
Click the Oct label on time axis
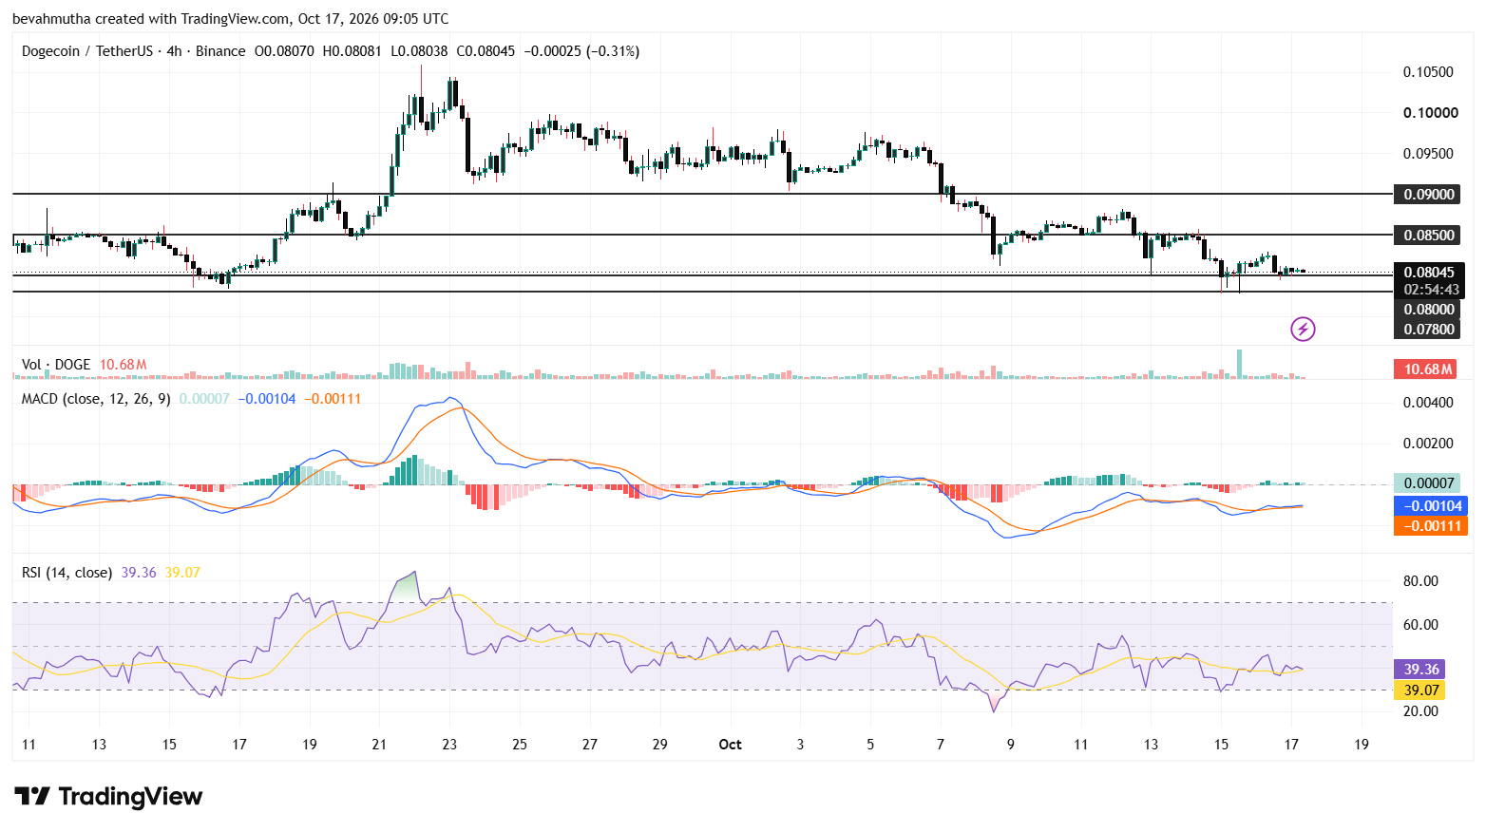point(730,745)
